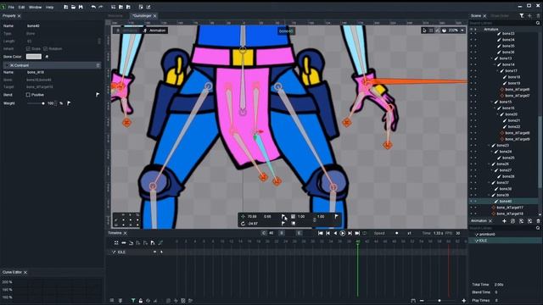
Task: Click the translate keyframe flag in transform bar
Action: [283, 217]
